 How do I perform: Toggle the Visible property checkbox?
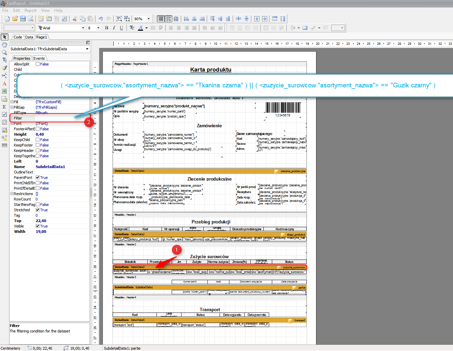pos(38,226)
